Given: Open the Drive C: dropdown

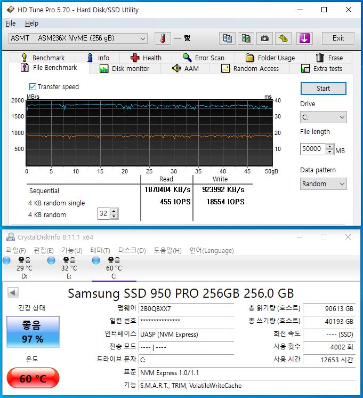Looking at the screenshot, I should coord(323,117).
